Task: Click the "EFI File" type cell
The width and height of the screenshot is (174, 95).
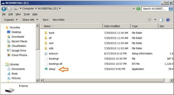Action: click(136, 64)
